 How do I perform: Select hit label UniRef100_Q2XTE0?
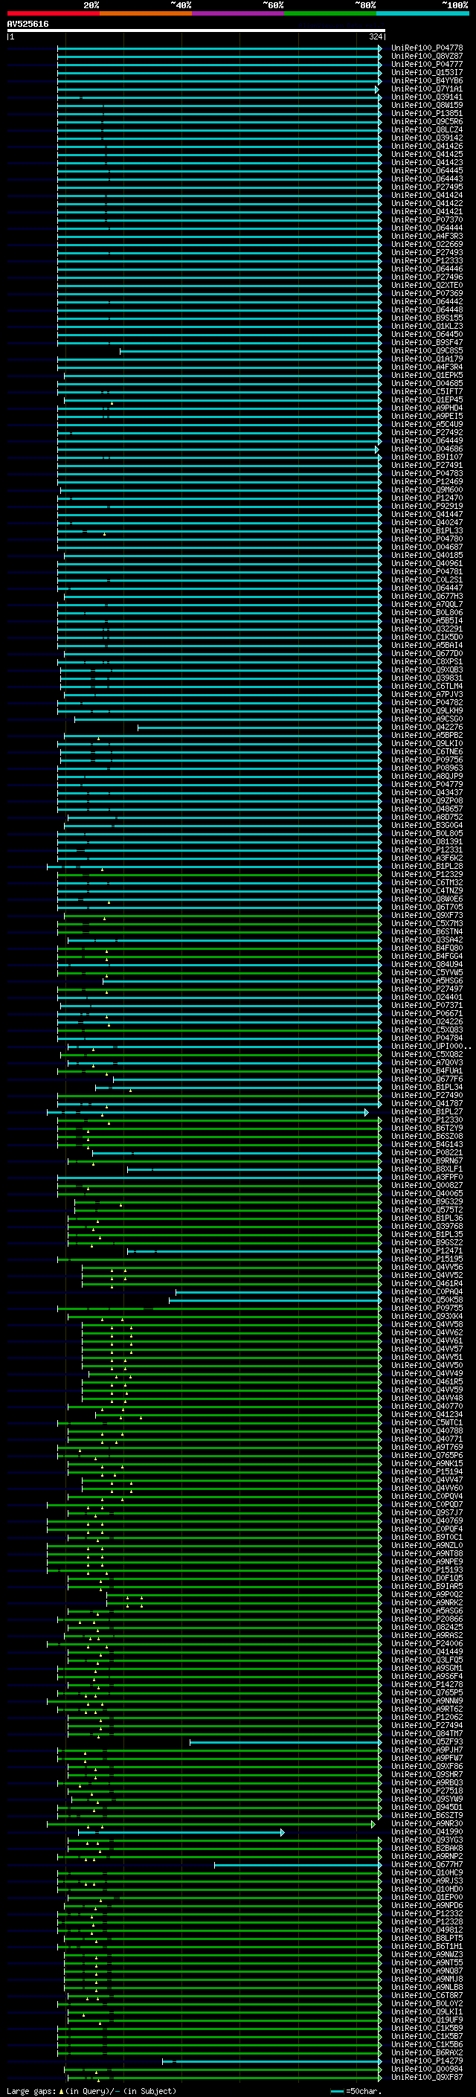click(x=427, y=285)
